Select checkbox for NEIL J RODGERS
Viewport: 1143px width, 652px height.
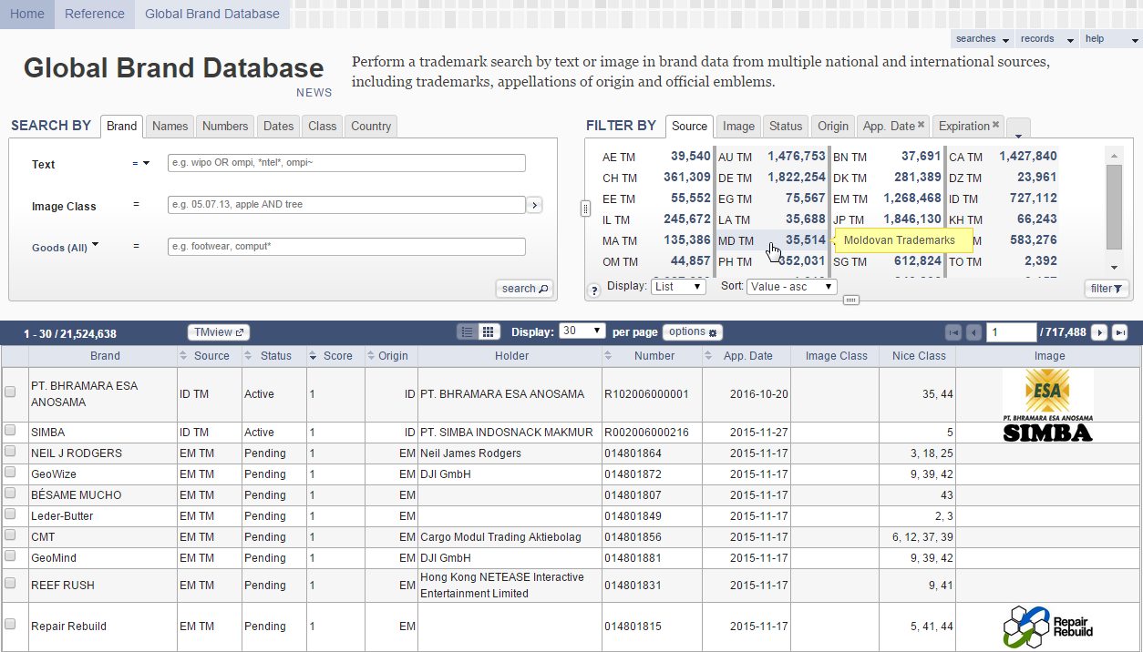(x=11, y=451)
